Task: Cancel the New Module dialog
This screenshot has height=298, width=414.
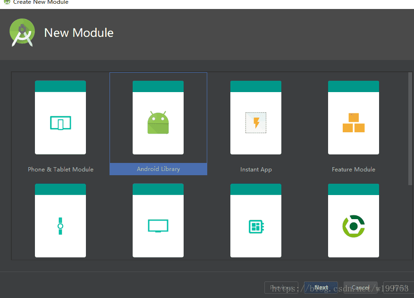Action: (x=360, y=288)
